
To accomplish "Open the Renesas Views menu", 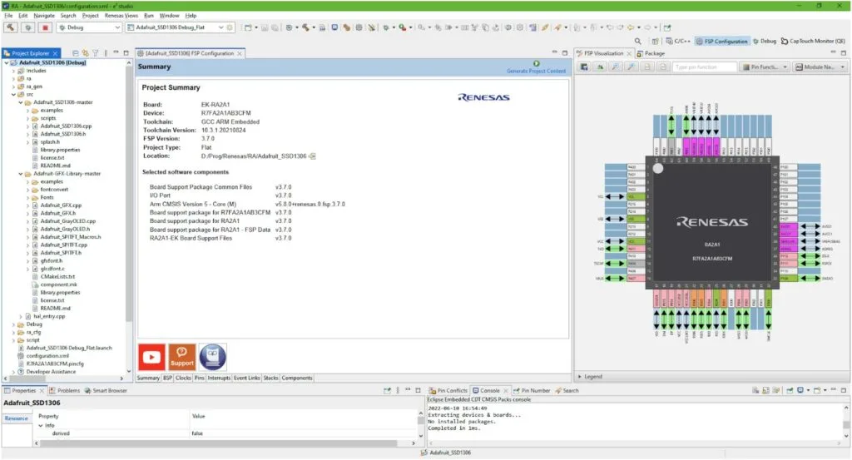I will pyautogui.click(x=121, y=15).
